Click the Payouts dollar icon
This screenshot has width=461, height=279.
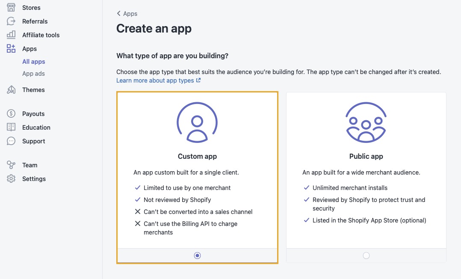pyautogui.click(x=11, y=114)
